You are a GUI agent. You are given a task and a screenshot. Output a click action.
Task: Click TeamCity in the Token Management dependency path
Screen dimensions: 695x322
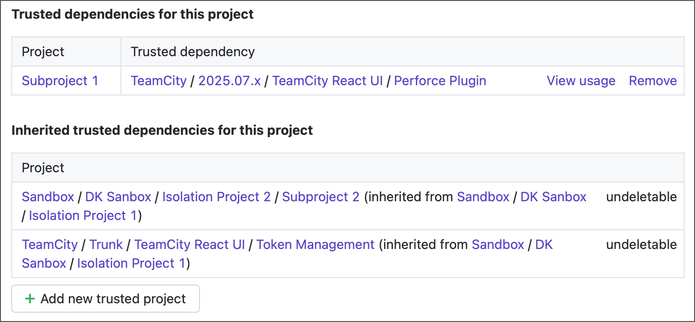click(x=50, y=244)
